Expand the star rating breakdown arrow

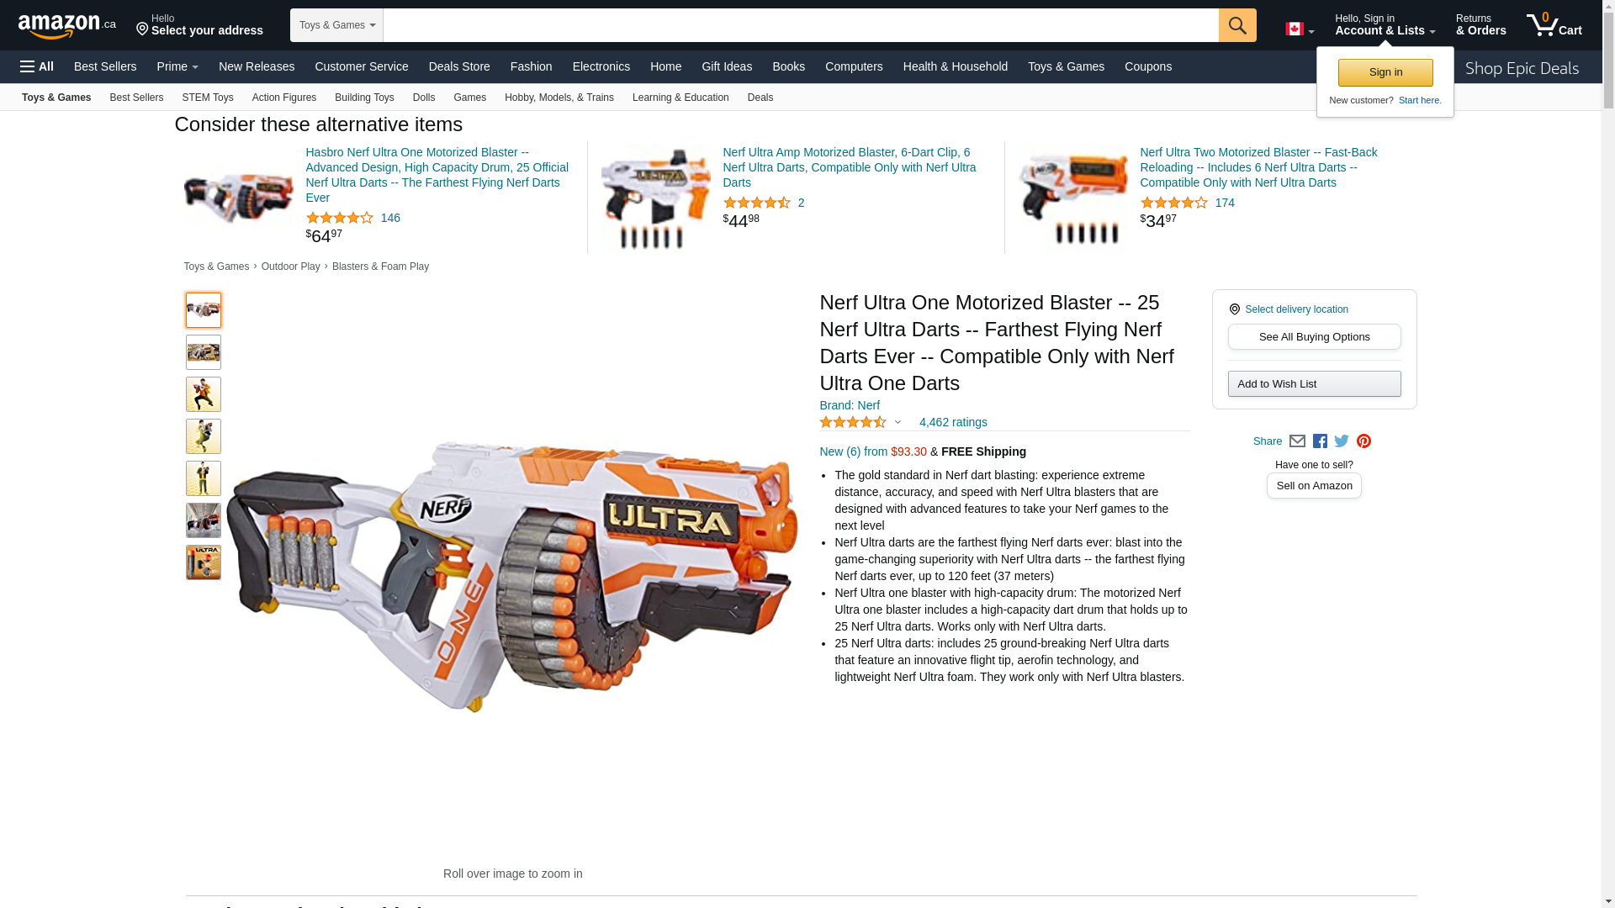tap(898, 423)
